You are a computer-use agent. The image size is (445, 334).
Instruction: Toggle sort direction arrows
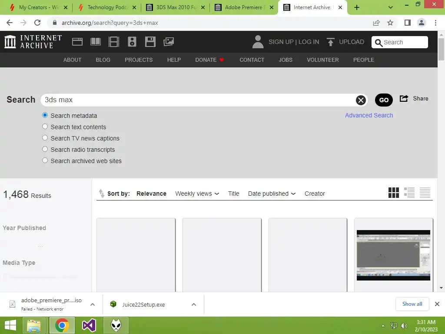click(101, 194)
